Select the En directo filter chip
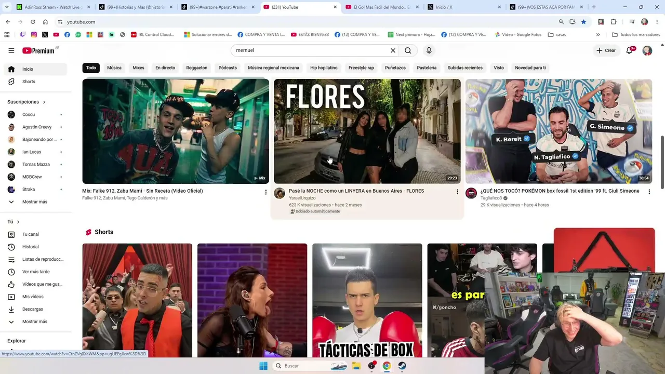Viewport: 665px width, 374px height. pos(165,68)
